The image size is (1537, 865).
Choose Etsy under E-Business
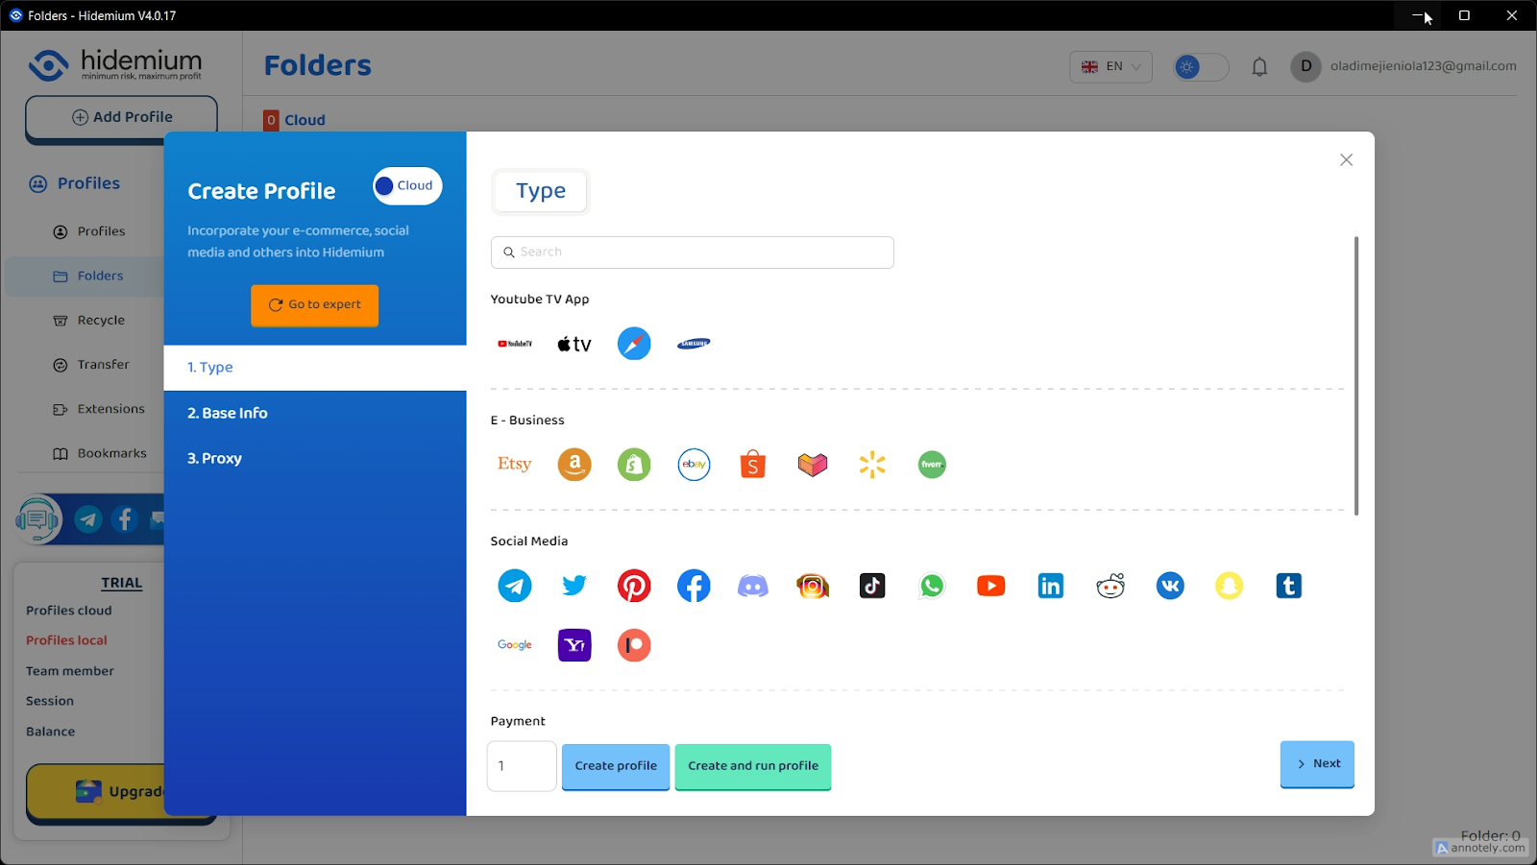515,465
